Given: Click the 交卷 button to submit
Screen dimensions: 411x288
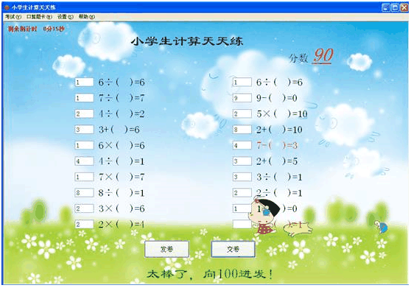Looking at the screenshot, I should 233,249.
